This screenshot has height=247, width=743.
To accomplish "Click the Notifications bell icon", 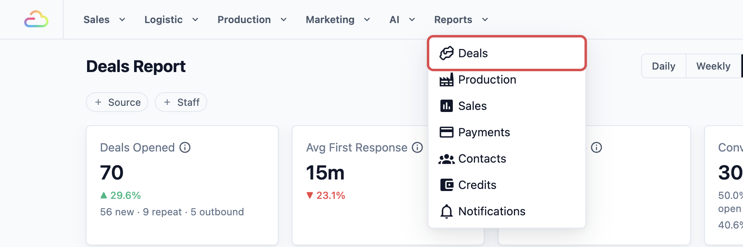I will point(446,211).
